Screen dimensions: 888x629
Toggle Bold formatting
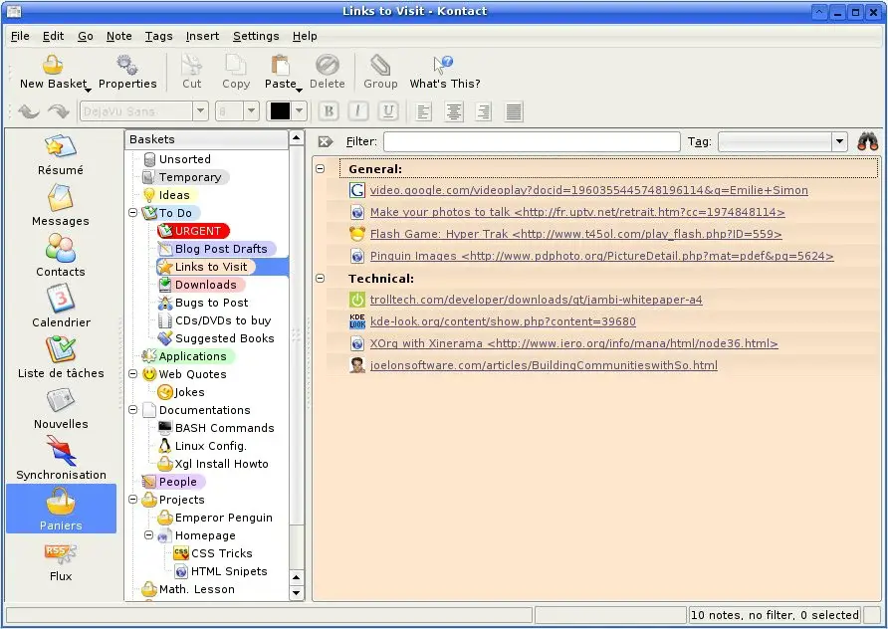click(x=329, y=111)
